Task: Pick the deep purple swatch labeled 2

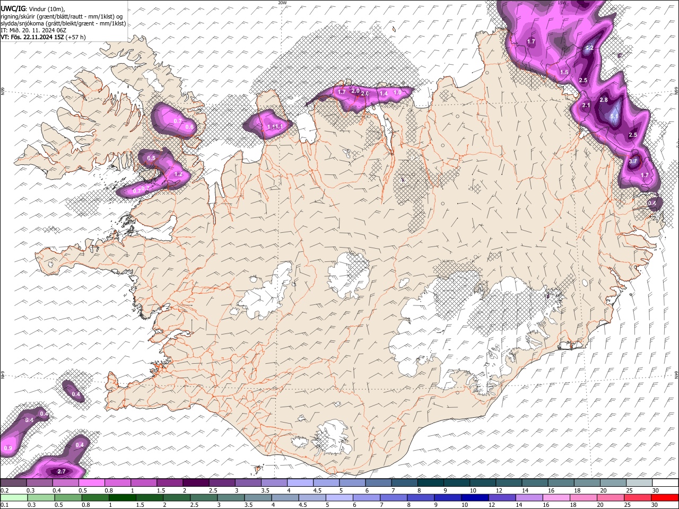Action: click(x=196, y=483)
